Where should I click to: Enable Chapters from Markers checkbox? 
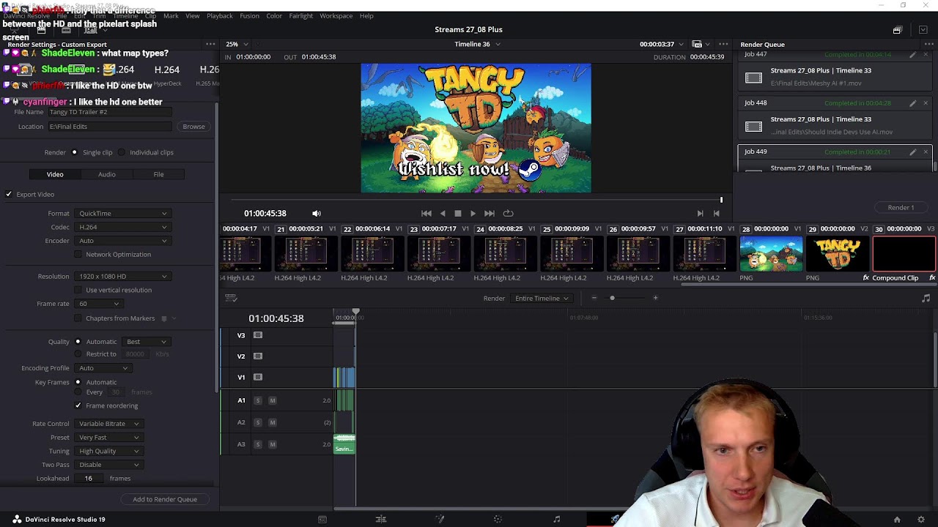pos(78,318)
